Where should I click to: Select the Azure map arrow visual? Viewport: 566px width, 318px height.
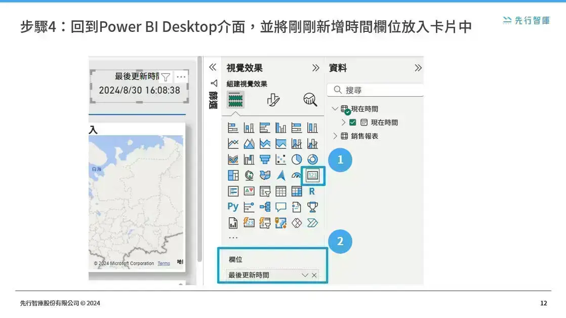point(280,175)
